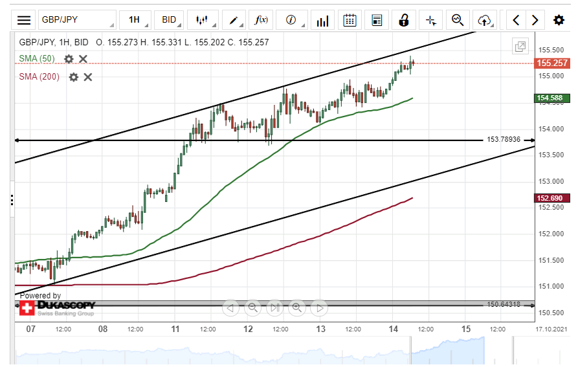
Task: Open SMA (200) indicator settings gear
Action: 74,77
